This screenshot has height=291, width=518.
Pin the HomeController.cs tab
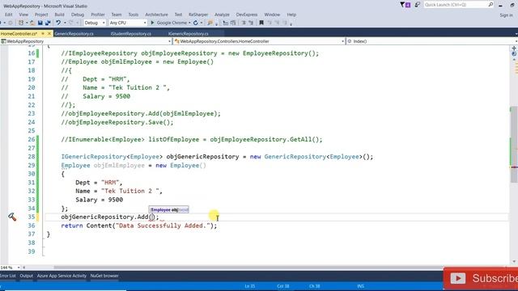click(x=43, y=33)
